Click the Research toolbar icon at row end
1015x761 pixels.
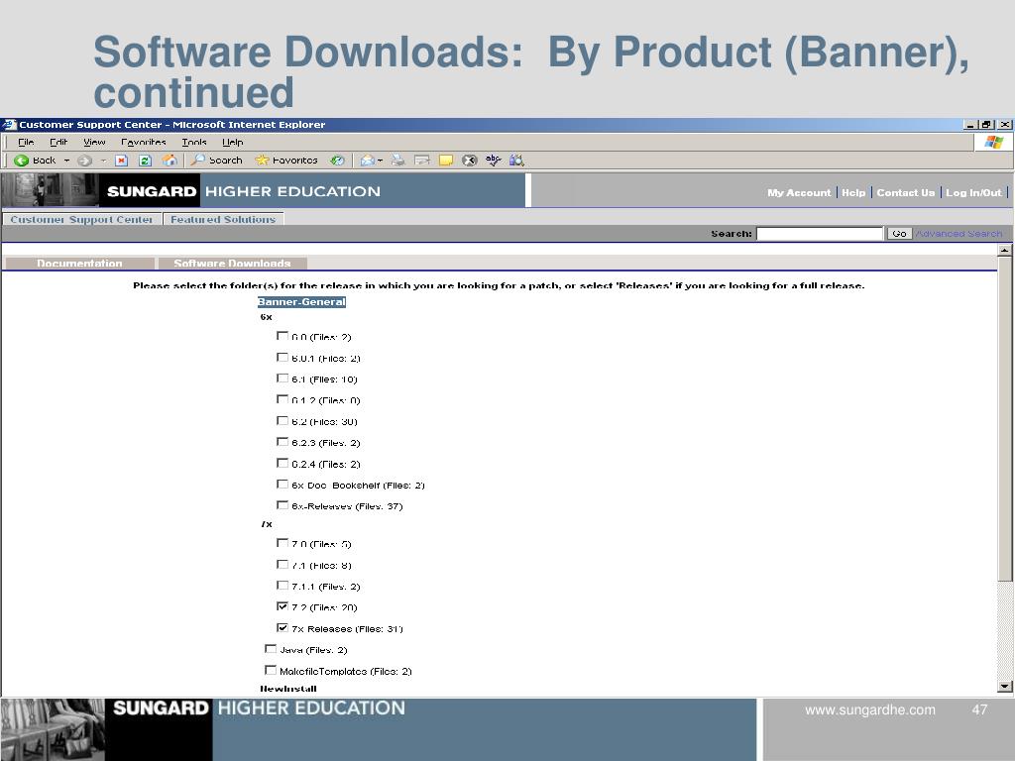[516, 160]
